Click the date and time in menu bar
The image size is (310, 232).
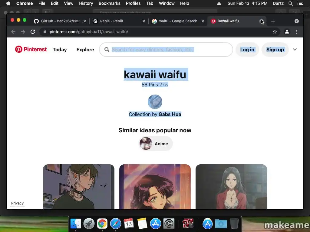coord(247,3)
